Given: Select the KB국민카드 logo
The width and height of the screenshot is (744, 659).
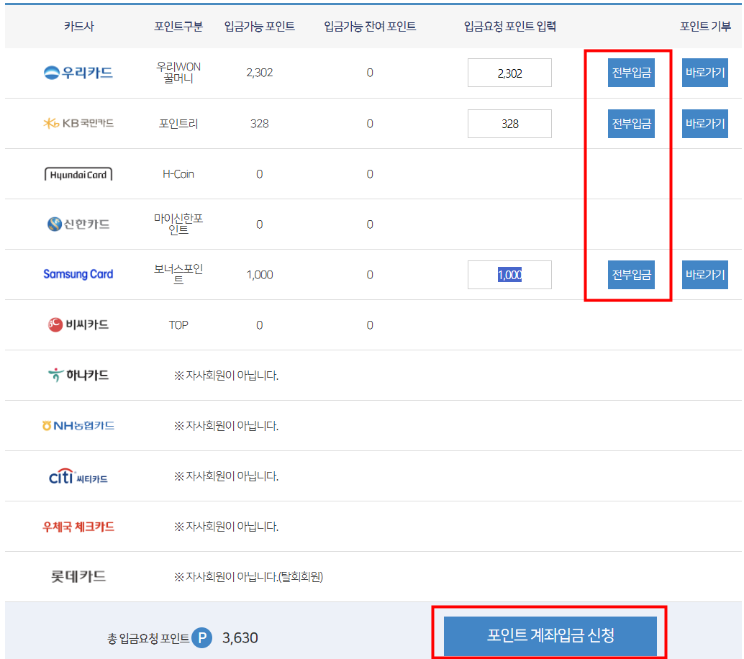Looking at the screenshot, I should click(78, 123).
